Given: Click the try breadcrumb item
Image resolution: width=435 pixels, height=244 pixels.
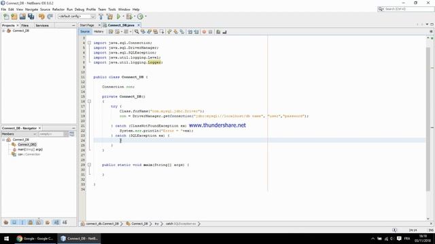Looking at the screenshot, I should [x=157, y=224].
